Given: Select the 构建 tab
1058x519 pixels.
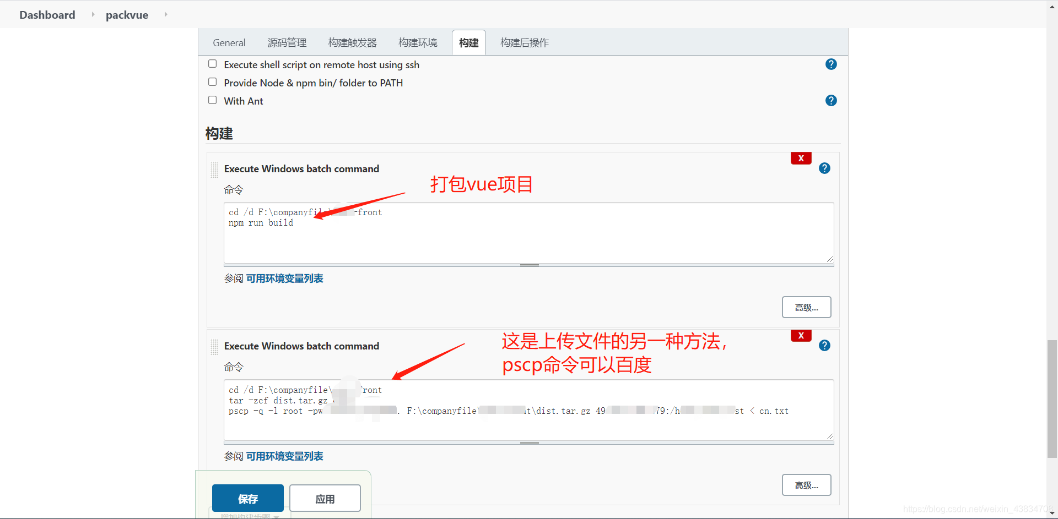Looking at the screenshot, I should [x=469, y=43].
